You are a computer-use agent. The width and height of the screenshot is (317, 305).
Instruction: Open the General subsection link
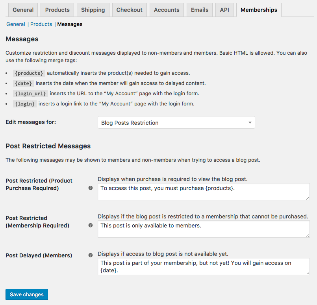pyautogui.click(x=15, y=24)
